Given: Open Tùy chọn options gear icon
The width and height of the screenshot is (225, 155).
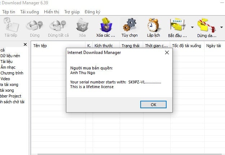Looking at the screenshot, I should (x=129, y=24).
